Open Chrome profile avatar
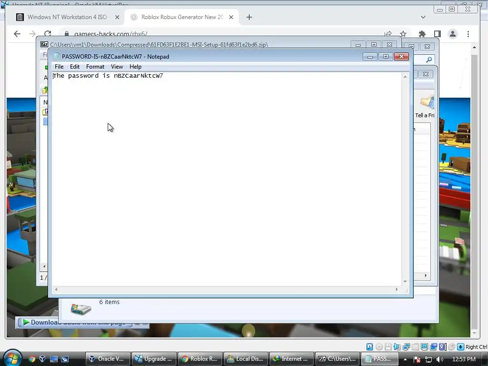488x366 pixels. point(453,34)
